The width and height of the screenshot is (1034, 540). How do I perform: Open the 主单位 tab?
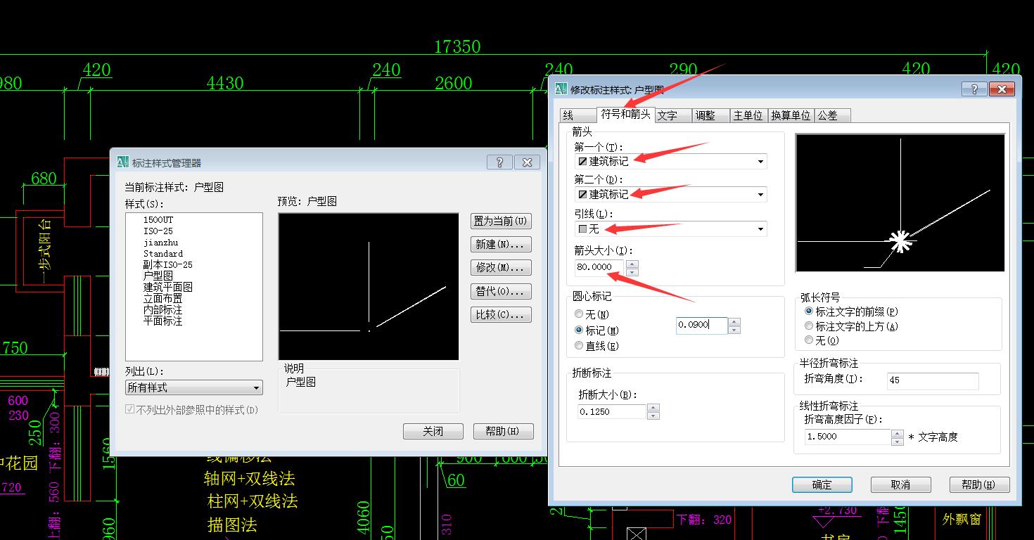click(x=748, y=115)
